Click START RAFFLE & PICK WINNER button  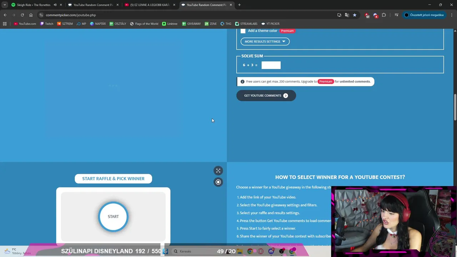[113, 178]
